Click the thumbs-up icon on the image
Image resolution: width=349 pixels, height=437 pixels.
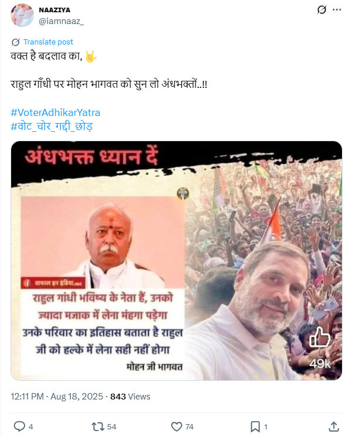pyautogui.click(x=320, y=337)
